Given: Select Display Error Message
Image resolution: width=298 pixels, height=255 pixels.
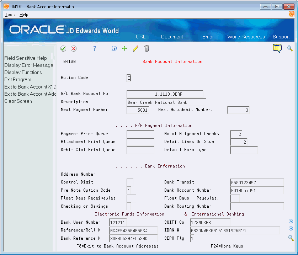Looking at the screenshot, I should pyautogui.click(x=29, y=65).
